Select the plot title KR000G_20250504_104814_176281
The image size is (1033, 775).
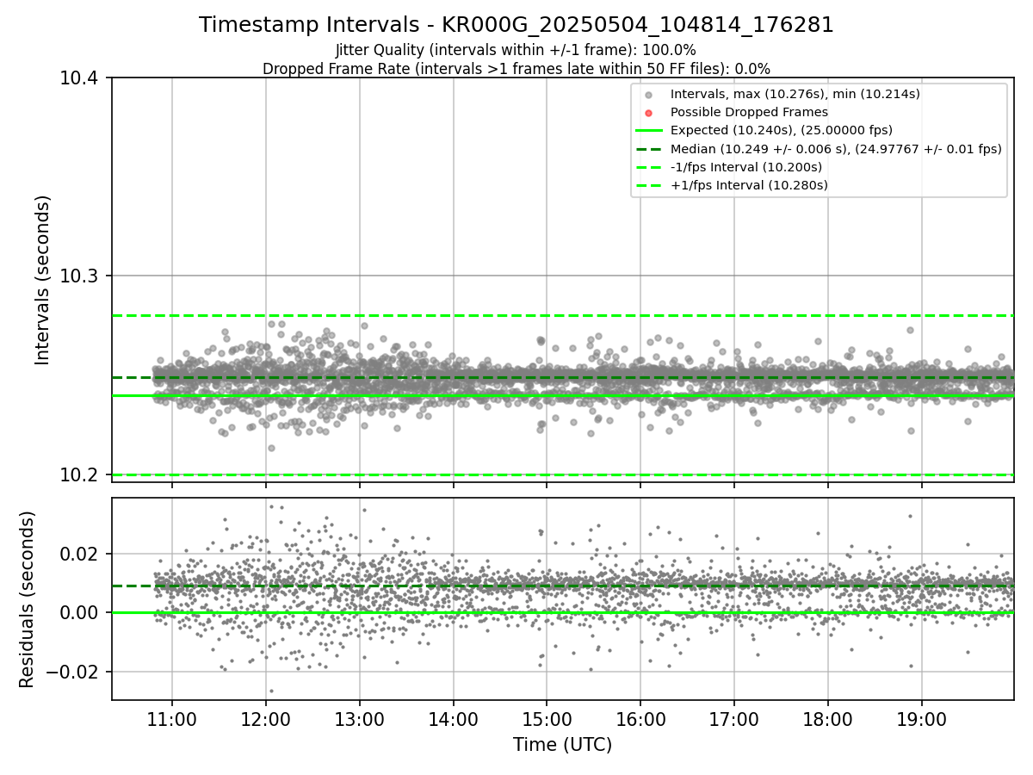click(x=516, y=25)
